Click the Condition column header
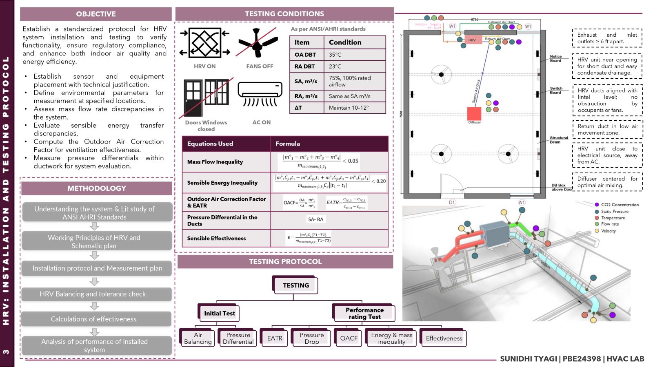This screenshot has width=653, height=367. click(355, 42)
